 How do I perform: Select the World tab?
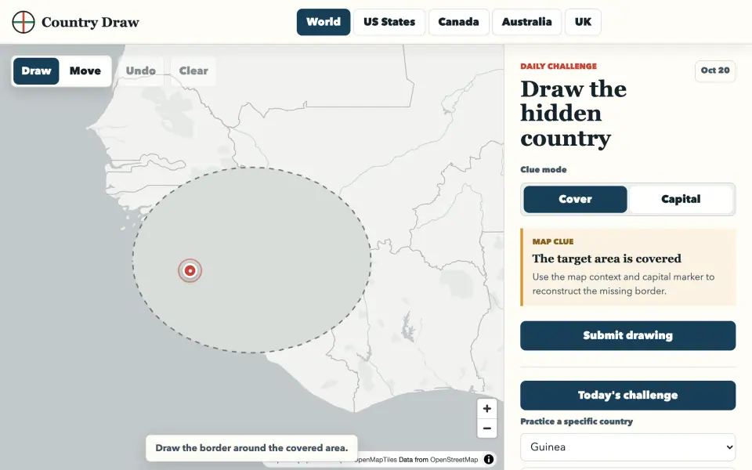[324, 22]
